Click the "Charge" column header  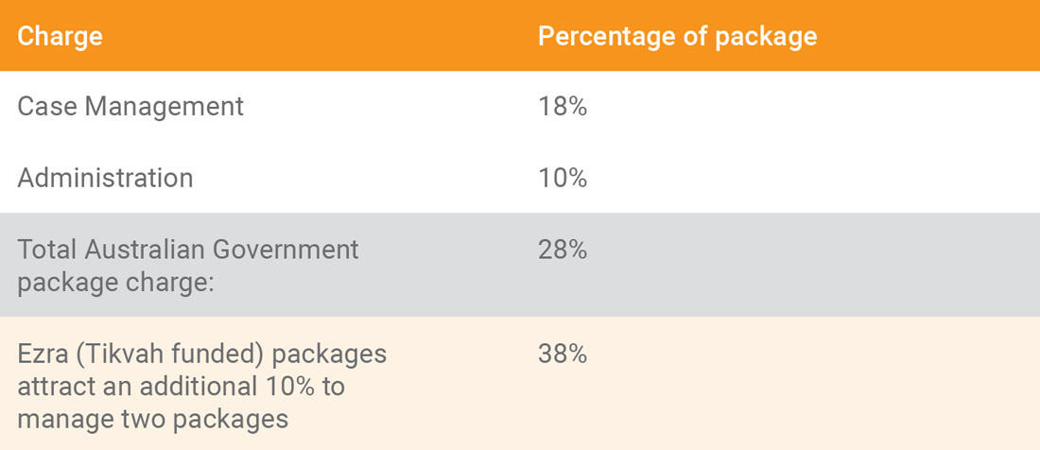[60, 37]
